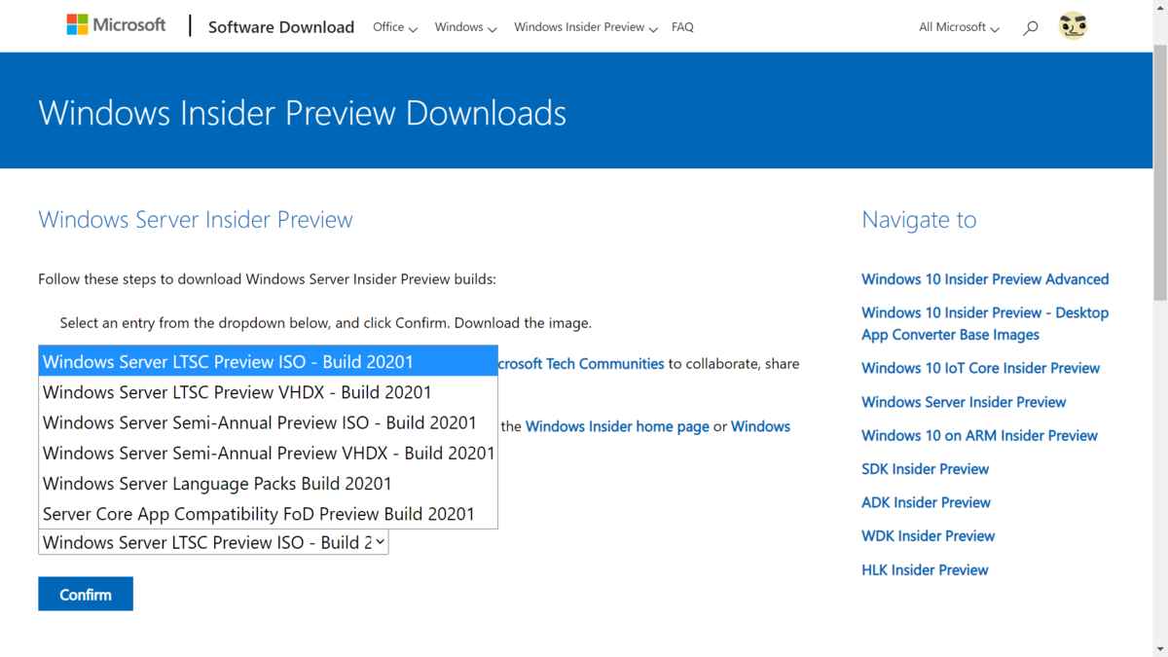Viewport: 1168px width, 657px height.
Task: Collapse the build selection dropdown box
Action: (x=213, y=542)
